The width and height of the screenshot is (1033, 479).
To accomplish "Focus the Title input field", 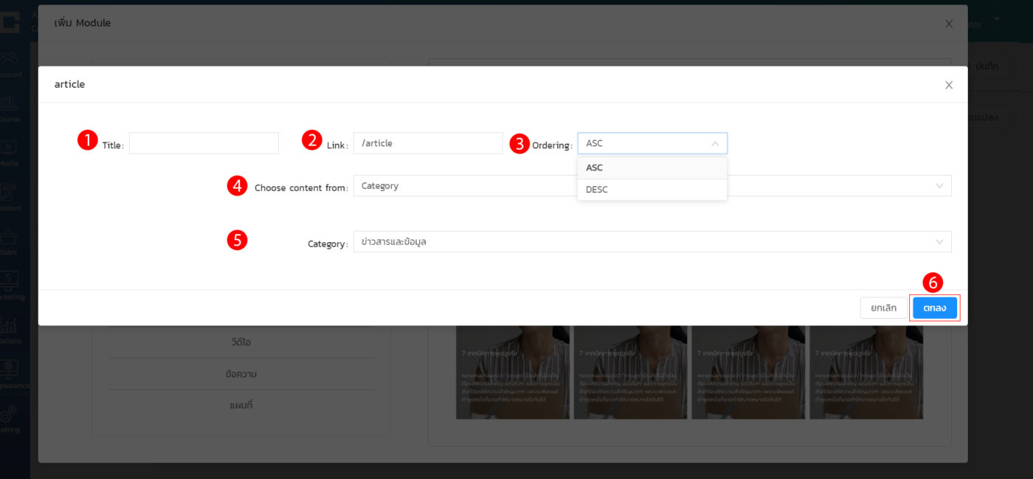I will coord(204,143).
